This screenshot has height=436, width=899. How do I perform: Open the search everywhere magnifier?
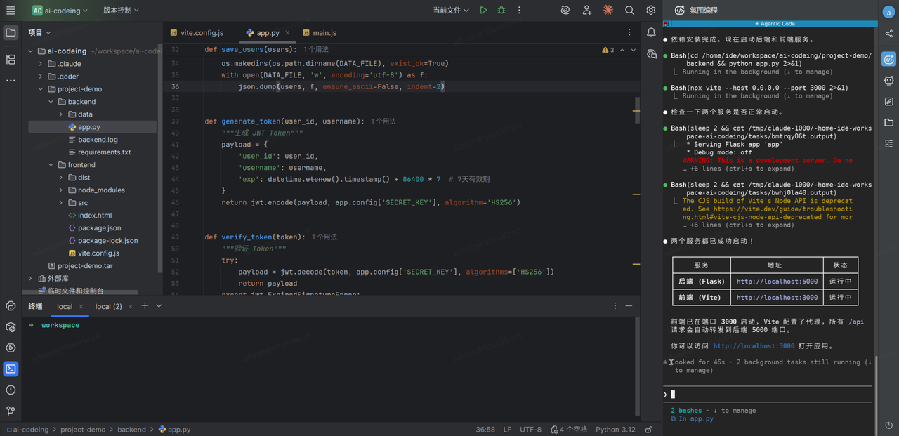(630, 11)
